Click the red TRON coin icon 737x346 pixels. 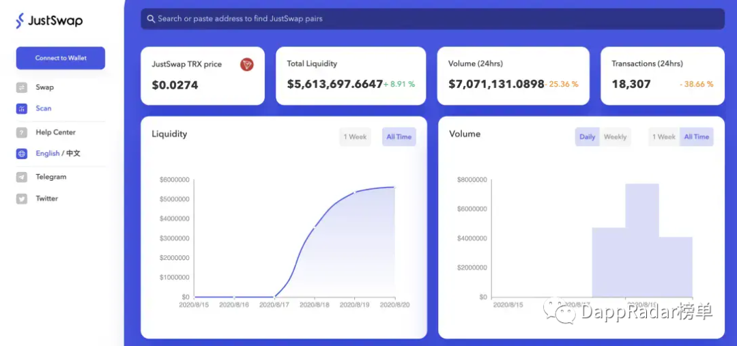coord(247,64)
